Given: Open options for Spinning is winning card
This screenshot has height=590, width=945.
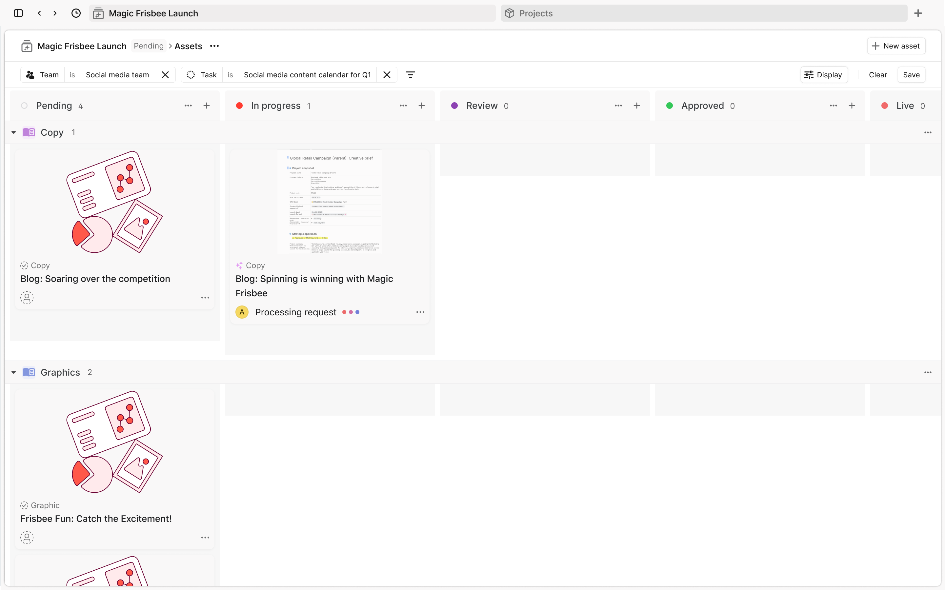Looking at the screenshot, I should click(420, 312).
